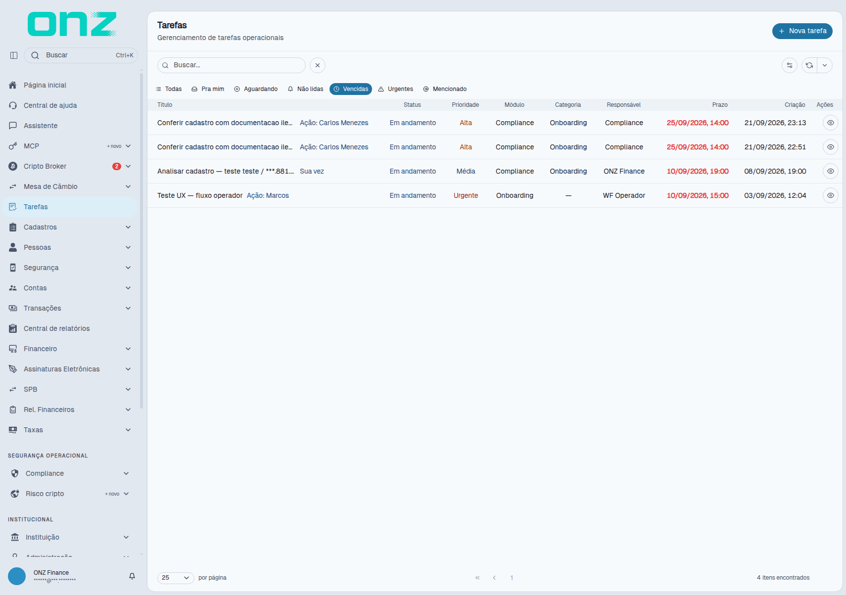The height and width of the screenshot is (595, 846).
Task: Show Mencionado tasks
Action: click(x=445, y=89)
